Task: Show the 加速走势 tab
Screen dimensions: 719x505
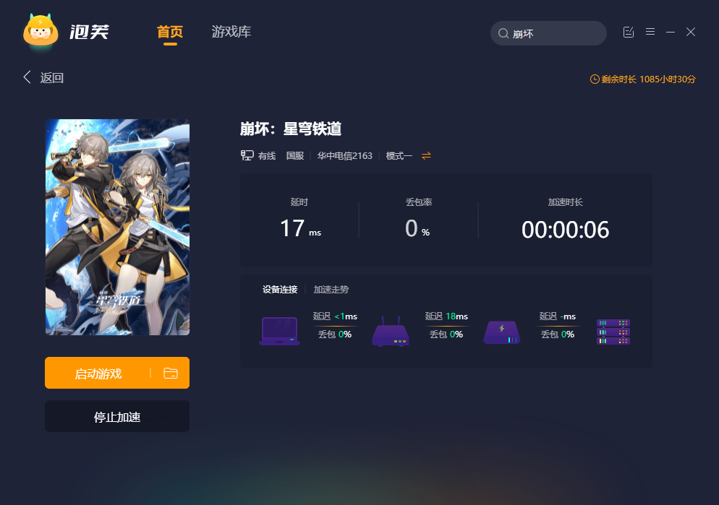Action: pos(331,290)
